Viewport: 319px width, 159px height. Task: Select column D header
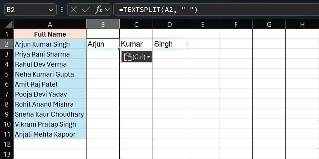(169, 24)
